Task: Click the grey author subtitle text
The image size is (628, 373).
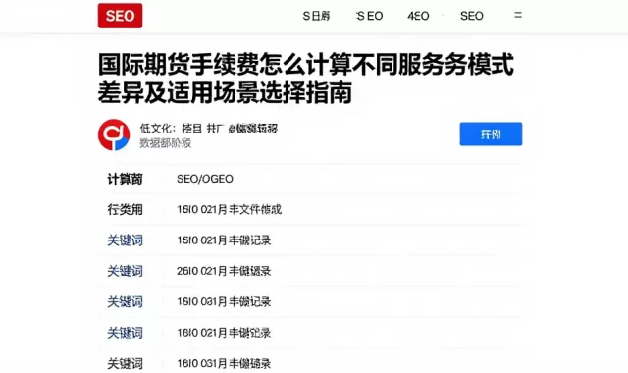Action: point(166,143)
